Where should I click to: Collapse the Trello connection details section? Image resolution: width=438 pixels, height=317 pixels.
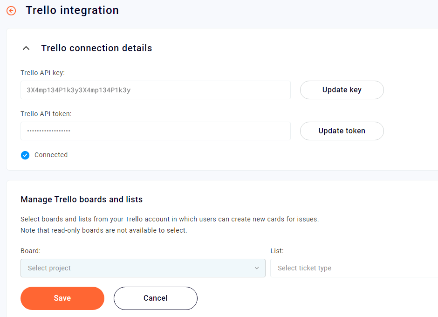26,48
